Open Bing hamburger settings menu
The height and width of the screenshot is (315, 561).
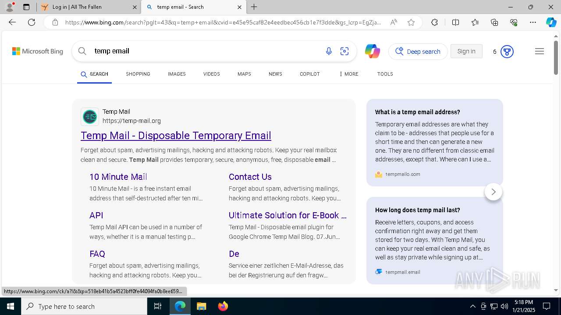click(540, 51)
